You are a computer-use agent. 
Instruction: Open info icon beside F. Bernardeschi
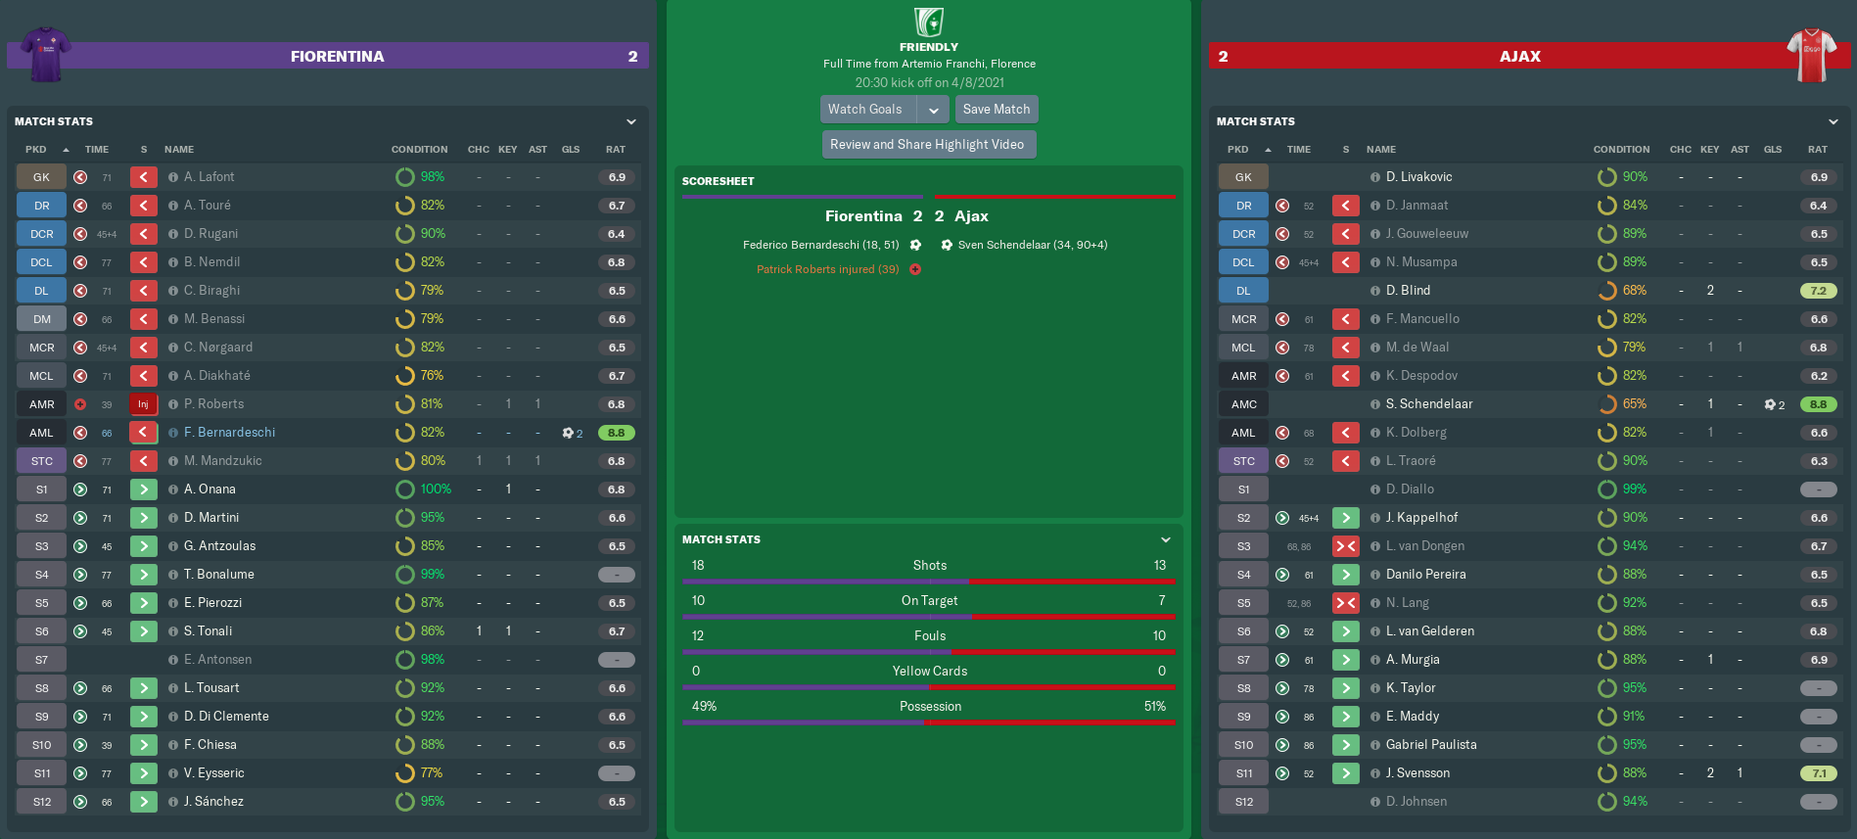click(x=173, y=433)
